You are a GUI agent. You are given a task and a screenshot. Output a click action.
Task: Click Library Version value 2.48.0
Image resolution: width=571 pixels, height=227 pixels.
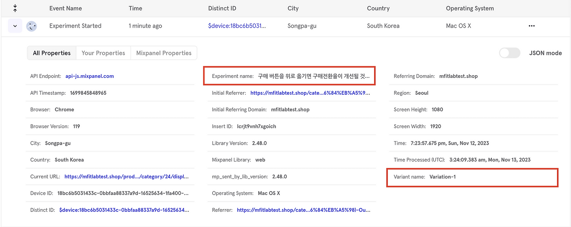[259, 143]
